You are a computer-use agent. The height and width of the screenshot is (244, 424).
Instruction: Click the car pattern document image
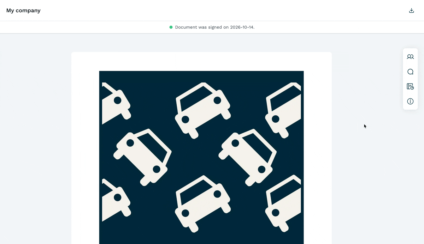(201, 157)
